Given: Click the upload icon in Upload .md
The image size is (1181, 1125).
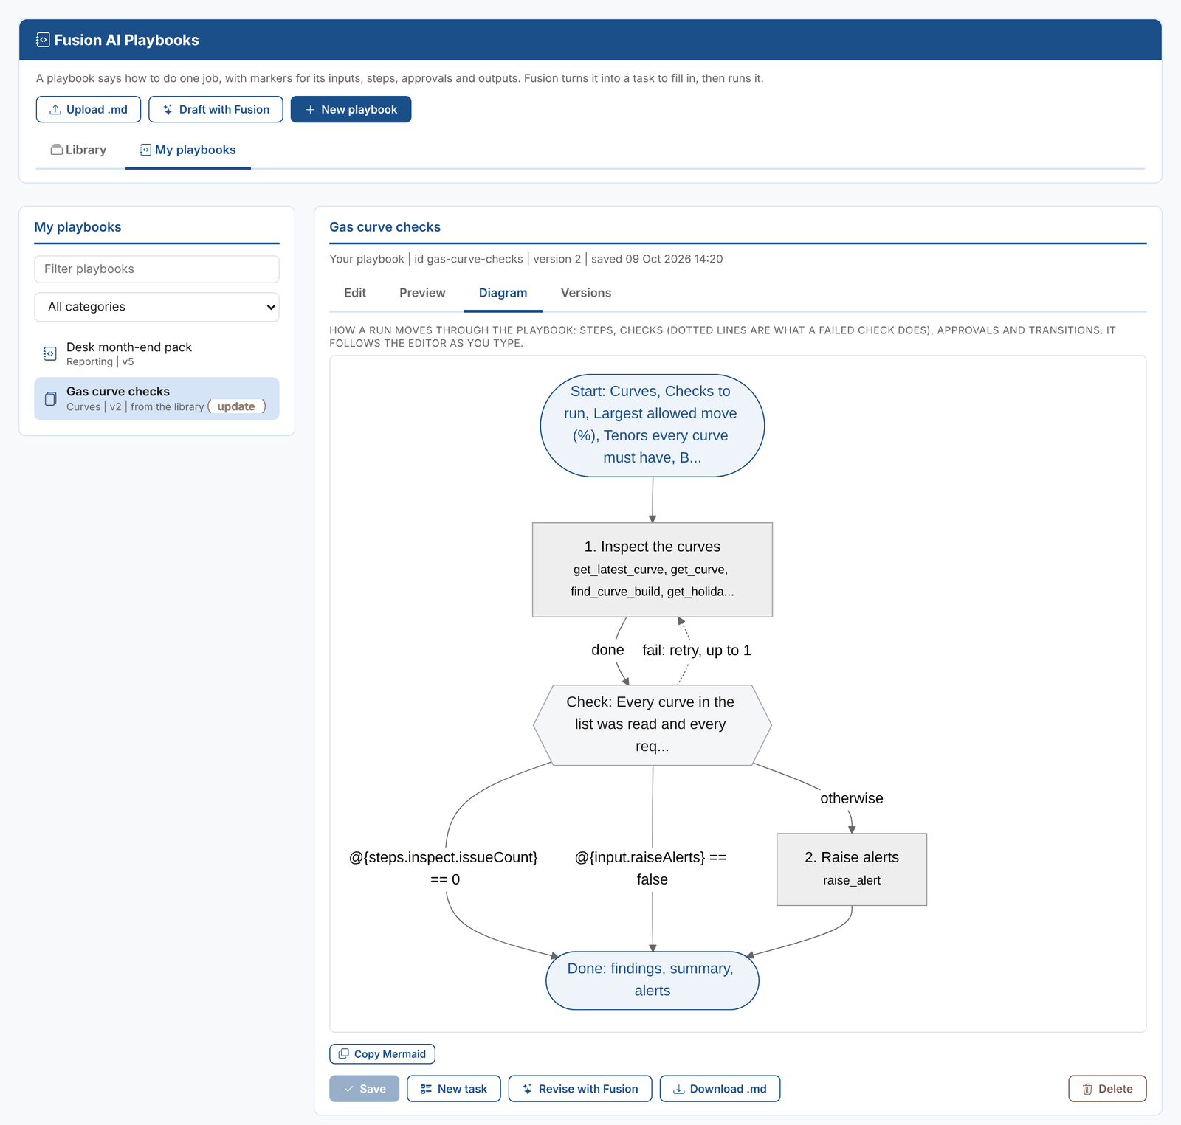Looking at the screenshot, I should [x=55, y=109].
